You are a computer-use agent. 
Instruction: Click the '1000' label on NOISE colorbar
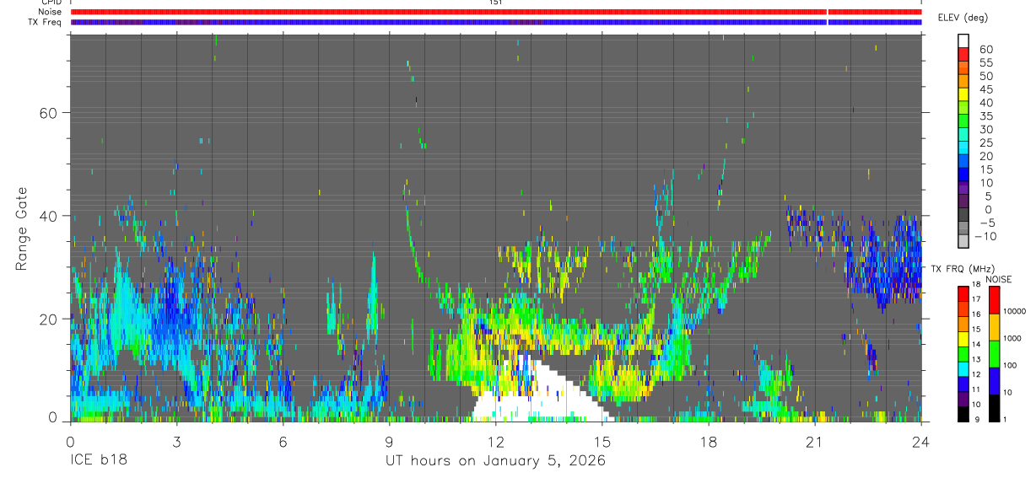tap(1014, 339)
